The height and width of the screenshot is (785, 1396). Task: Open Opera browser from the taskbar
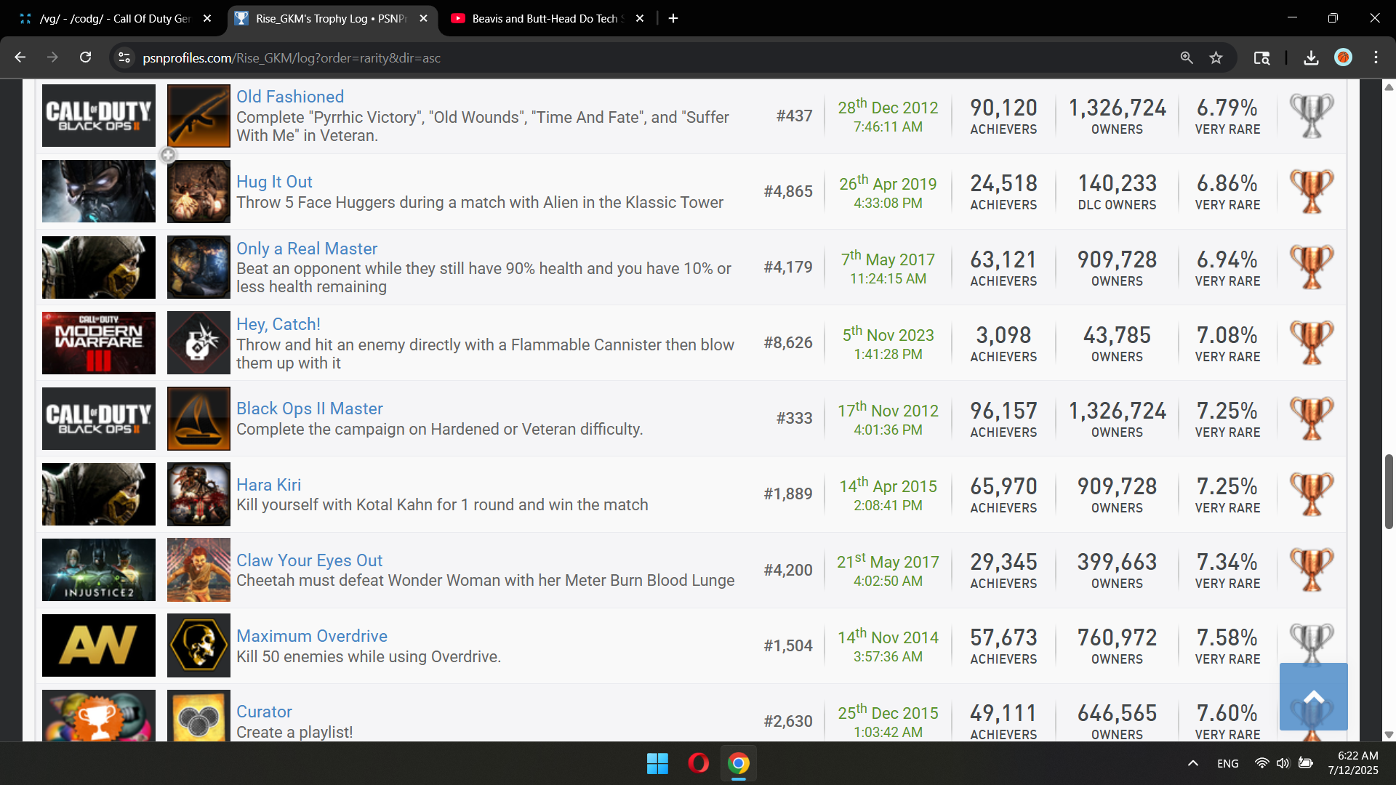click(698, 764)
